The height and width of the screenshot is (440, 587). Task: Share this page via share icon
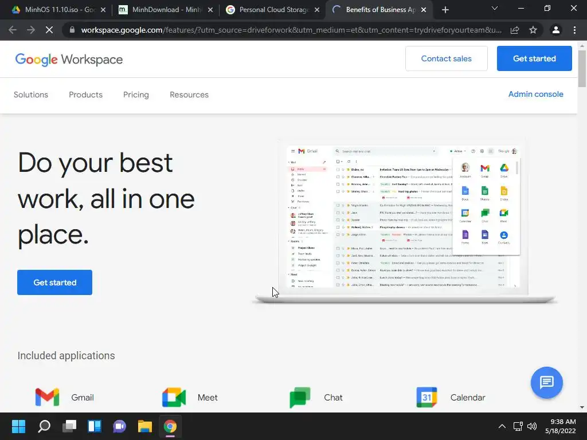click(x=515, y=30)
